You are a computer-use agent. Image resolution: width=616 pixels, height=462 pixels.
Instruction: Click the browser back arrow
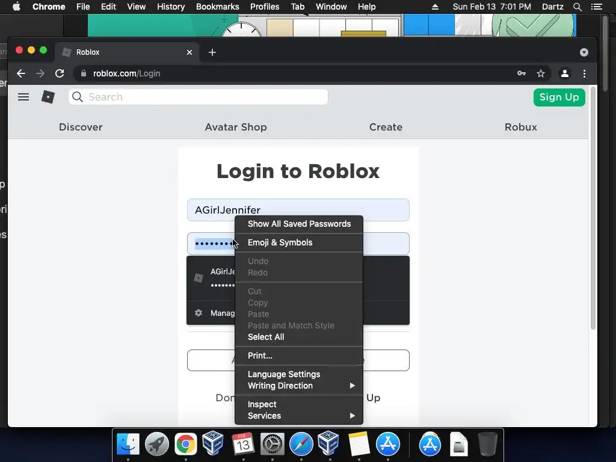coord(21,73)
